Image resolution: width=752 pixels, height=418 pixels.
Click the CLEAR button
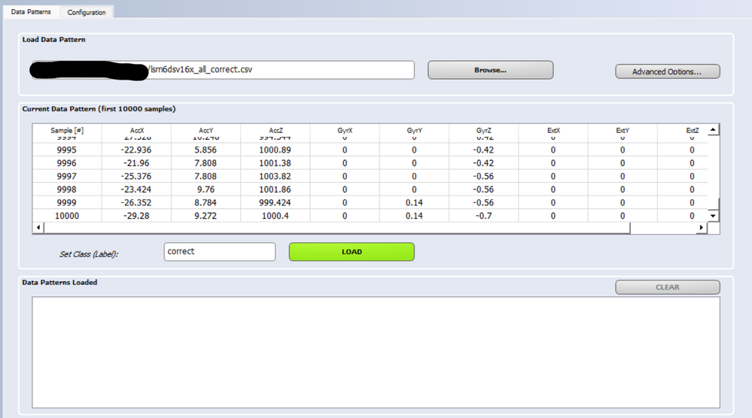click(667, 286)
